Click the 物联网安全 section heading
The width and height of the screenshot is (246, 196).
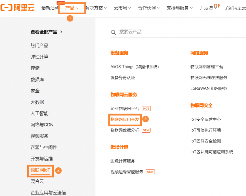(x=201, y=105)
